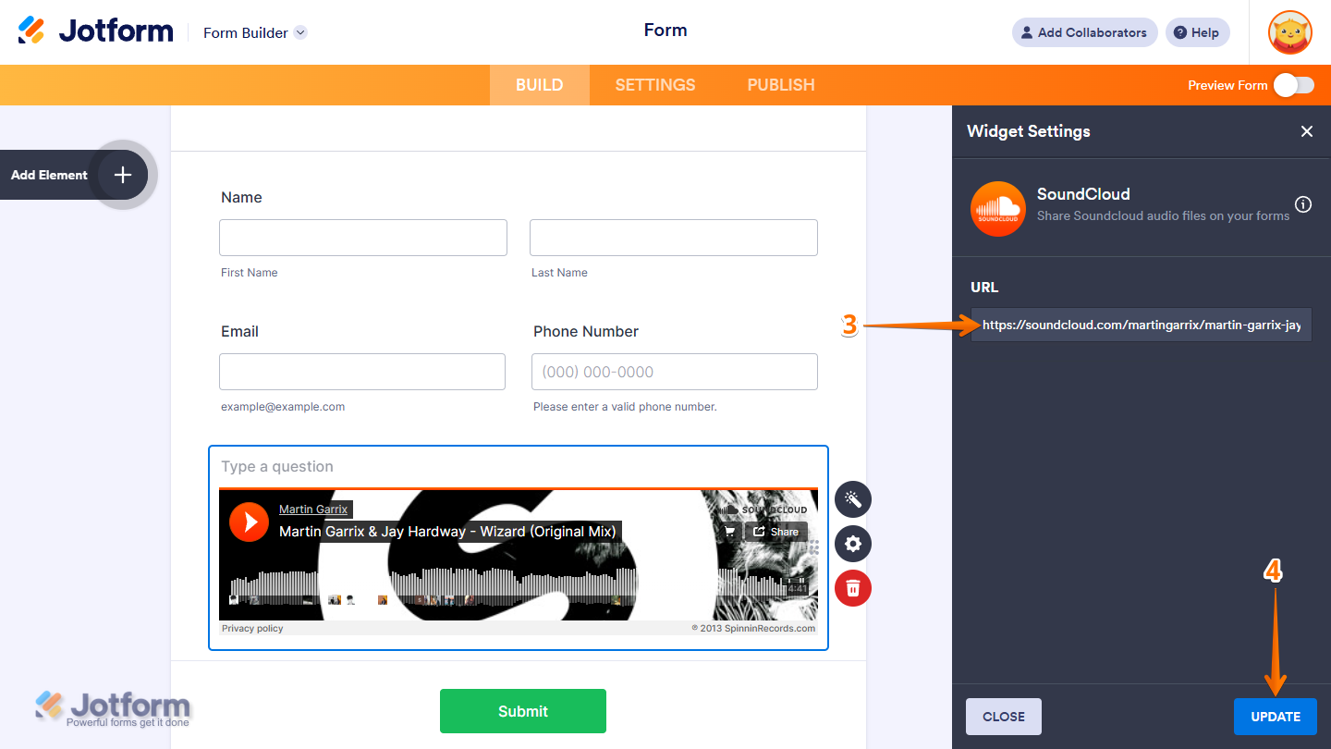Switch to the SETTINGS tab
This screenshot has height=749, width=1331.
tap(654, 84)
